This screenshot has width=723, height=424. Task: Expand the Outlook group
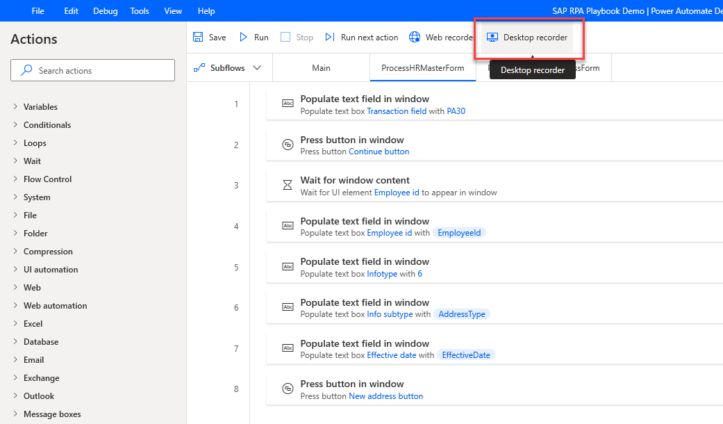tap(15, 396)
